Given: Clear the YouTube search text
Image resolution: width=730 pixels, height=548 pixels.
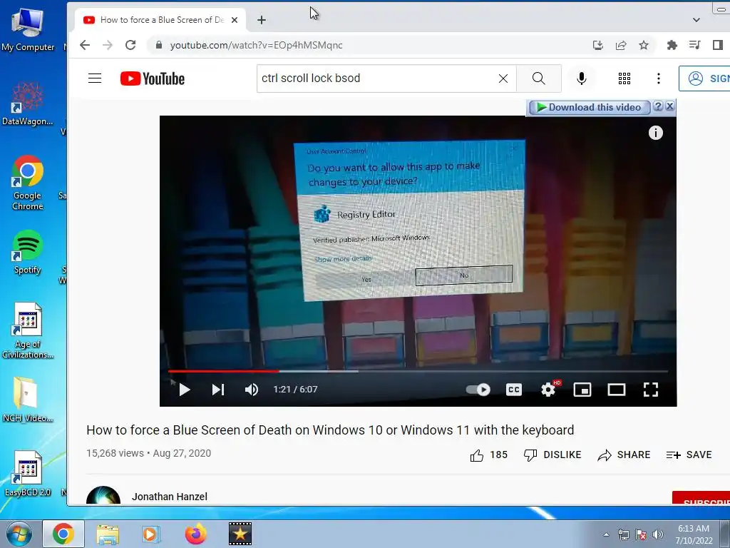Looking at the screenshot, I should (503, 78).
